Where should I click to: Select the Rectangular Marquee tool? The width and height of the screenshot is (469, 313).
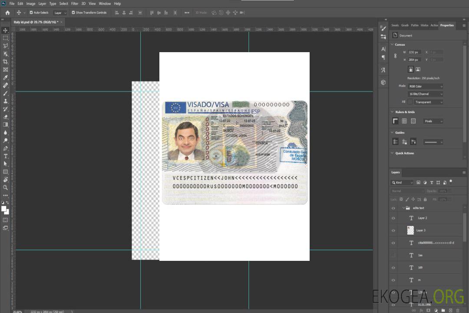pos(5,38)
